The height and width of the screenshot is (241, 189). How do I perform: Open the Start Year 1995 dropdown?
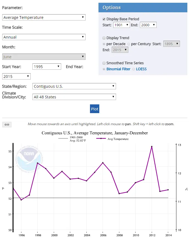tap(47, 67)
